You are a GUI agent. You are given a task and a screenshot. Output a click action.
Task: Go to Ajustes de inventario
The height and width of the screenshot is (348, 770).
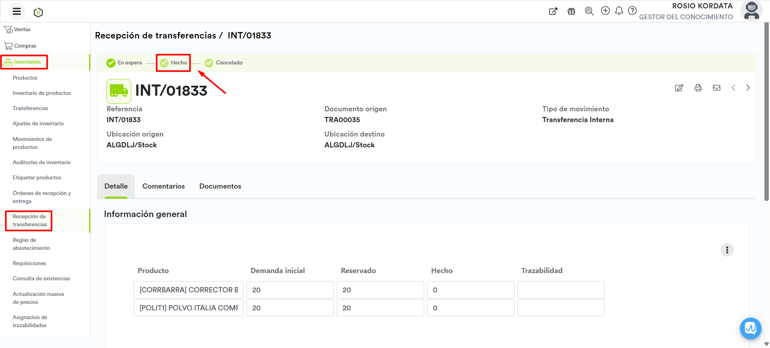tap(38, 124)
